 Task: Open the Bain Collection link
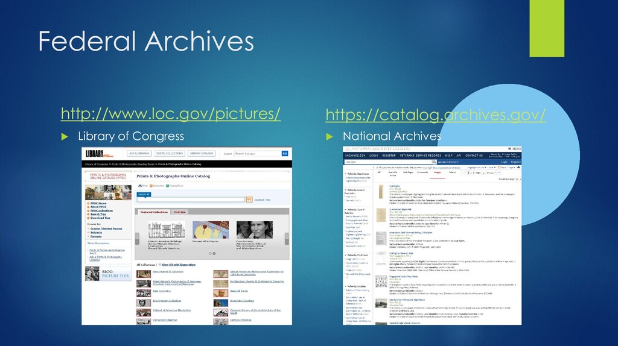pos(162,291)
